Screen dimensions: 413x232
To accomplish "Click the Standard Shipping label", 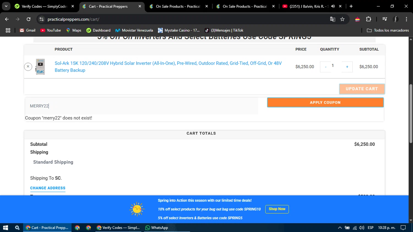I will [53, 162].
